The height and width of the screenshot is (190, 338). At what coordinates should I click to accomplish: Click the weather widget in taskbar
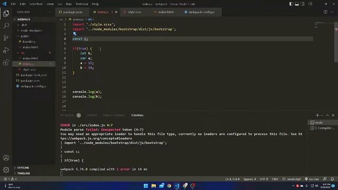coord(13,186)
